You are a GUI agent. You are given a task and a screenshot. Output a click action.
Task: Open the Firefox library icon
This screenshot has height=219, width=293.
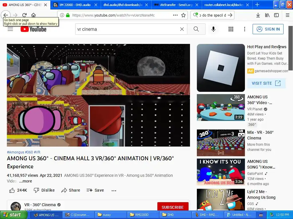267,15
